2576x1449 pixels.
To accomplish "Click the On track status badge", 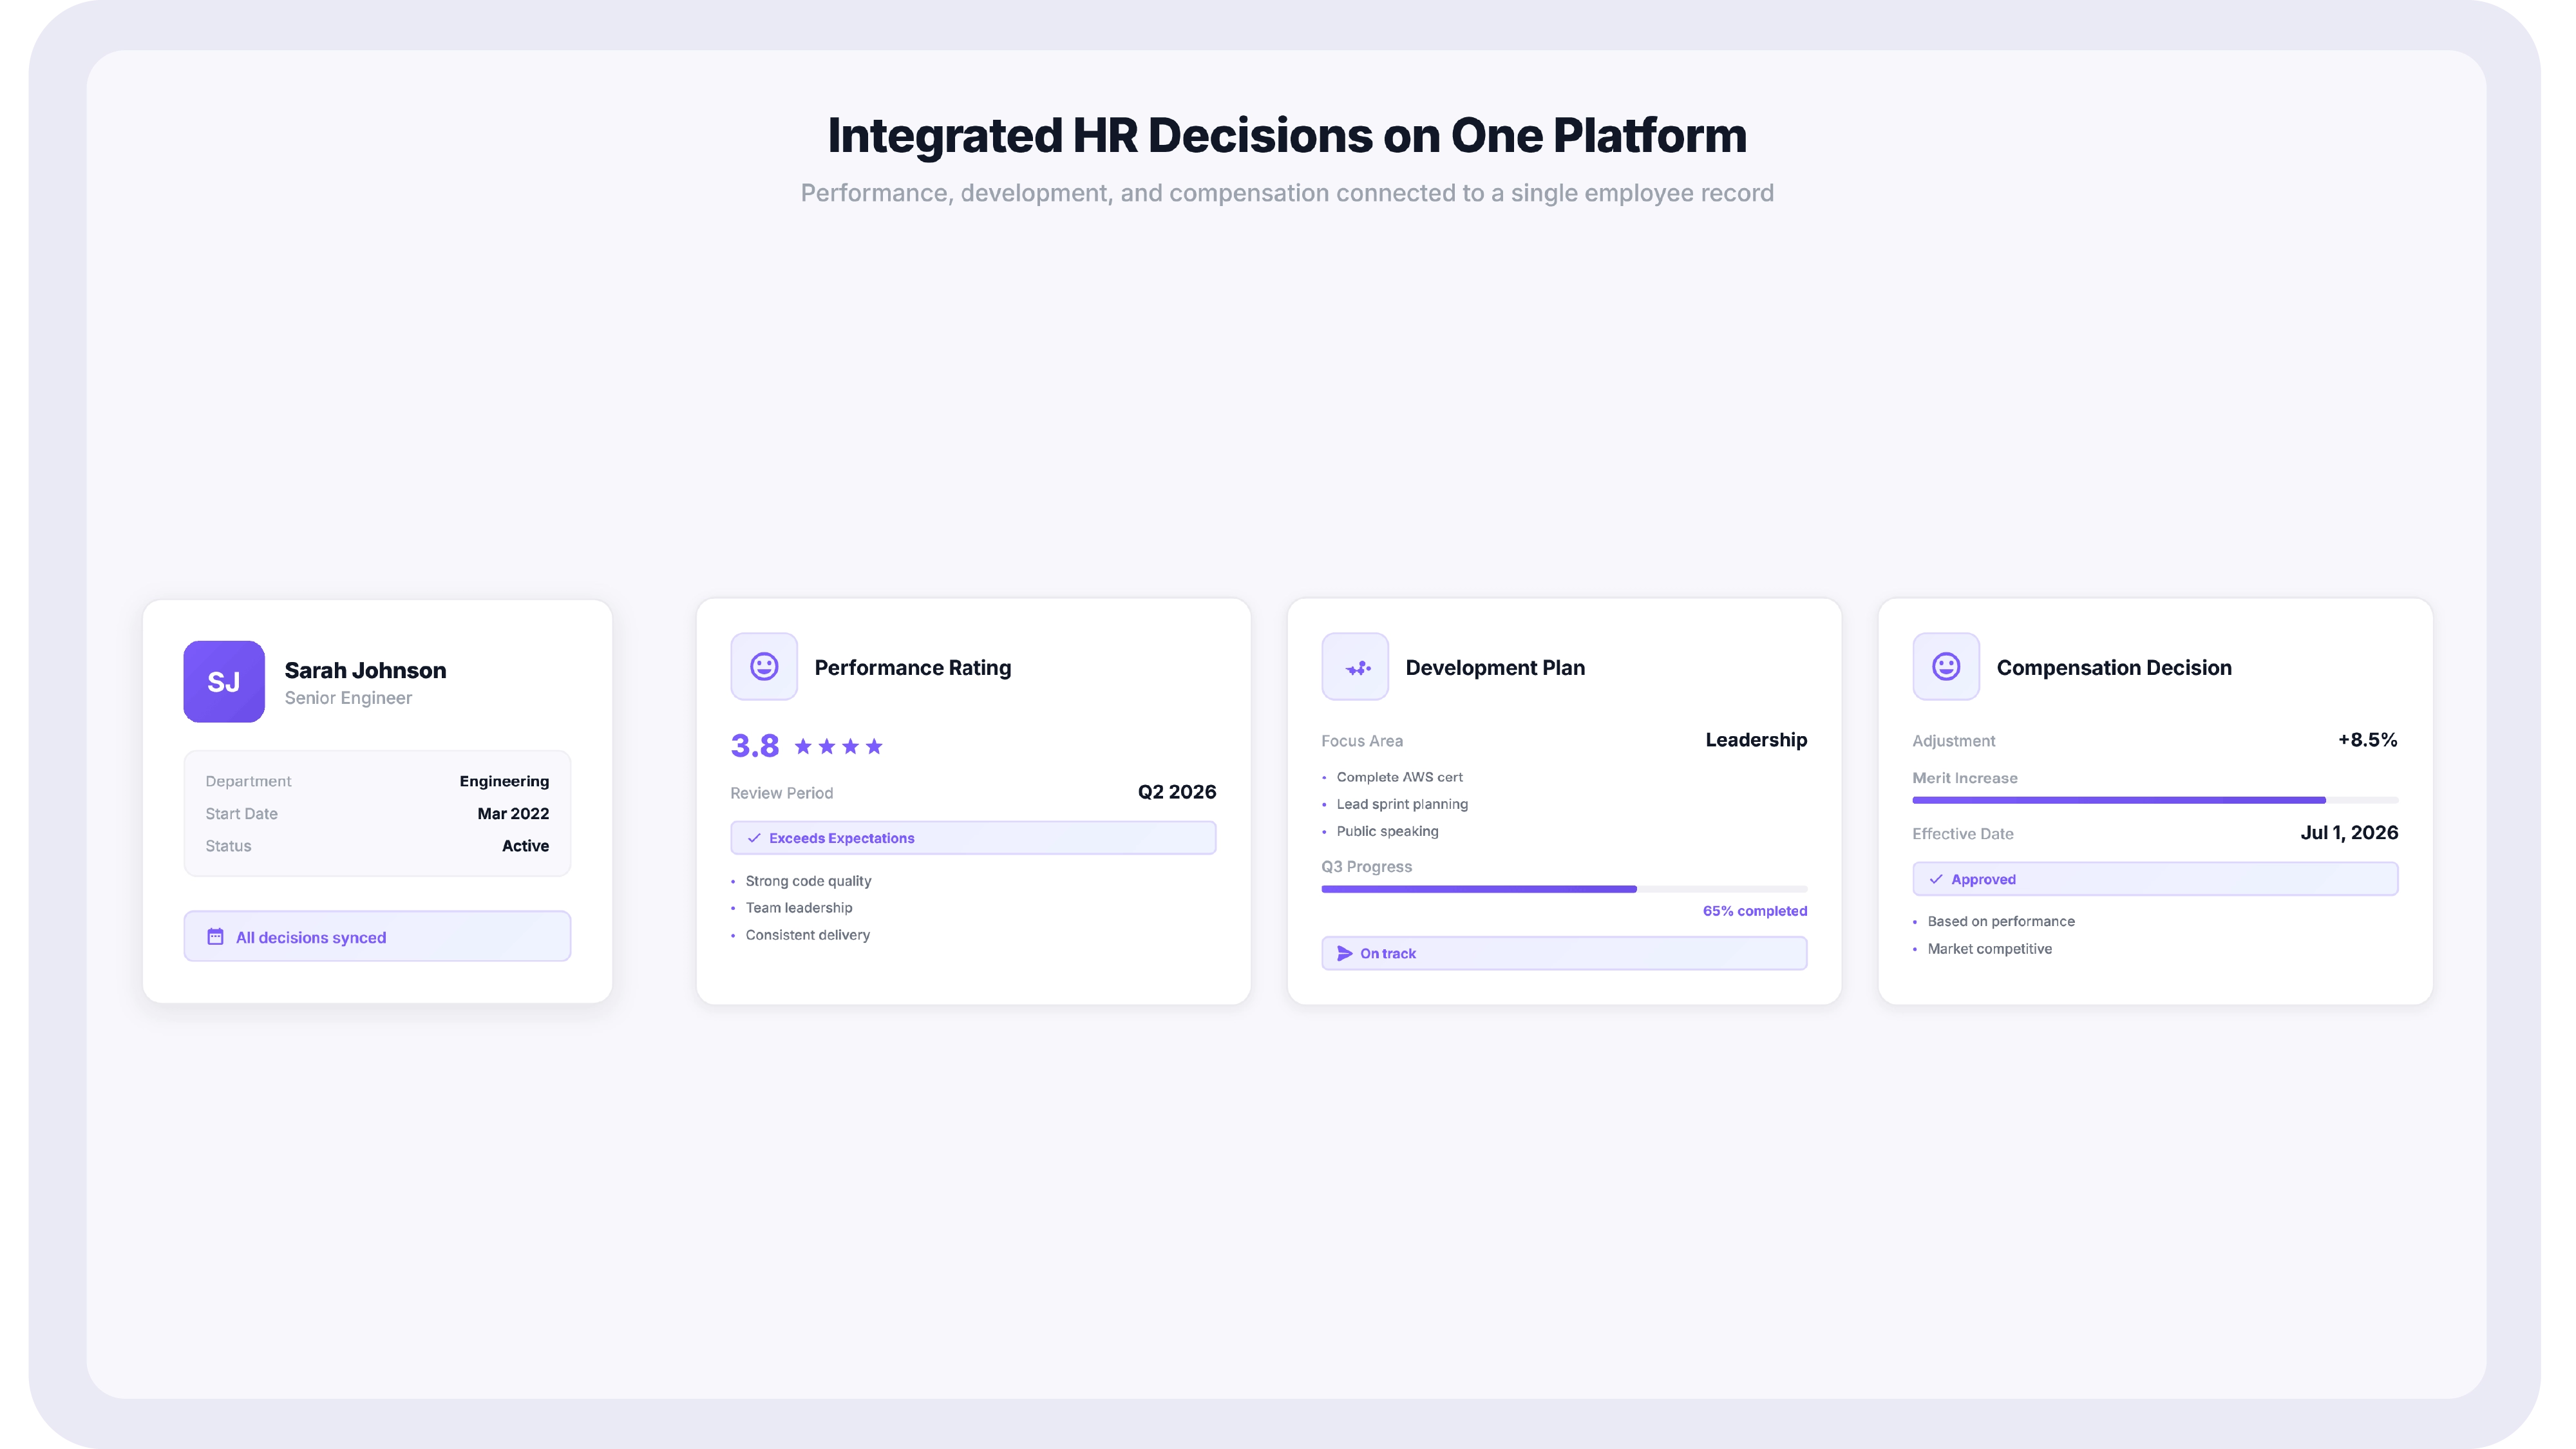I will pyautogui.click(x=1564, y=953).
